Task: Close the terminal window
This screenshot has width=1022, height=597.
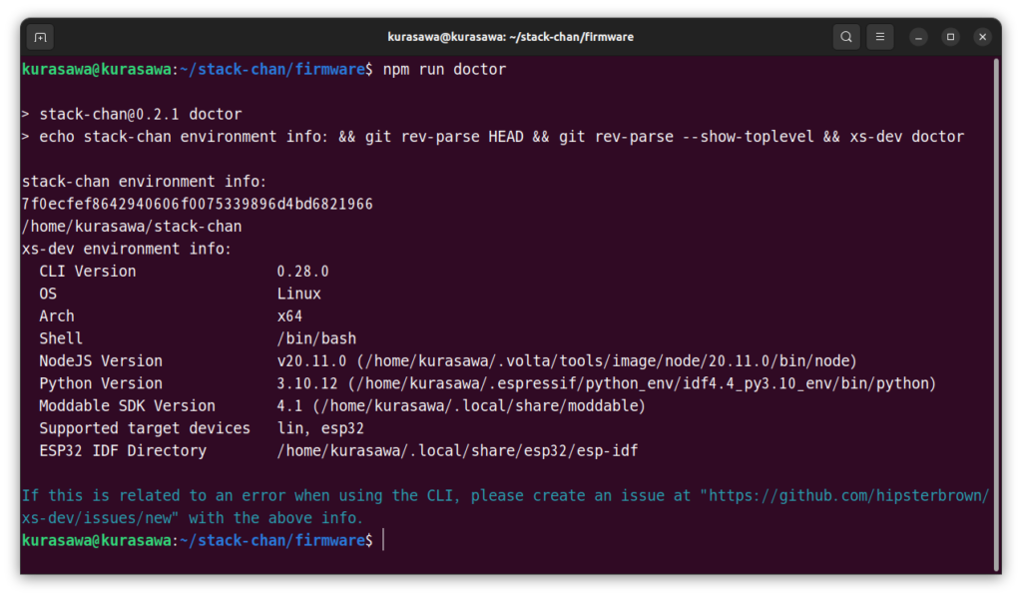Action: [x=983, y=37]
